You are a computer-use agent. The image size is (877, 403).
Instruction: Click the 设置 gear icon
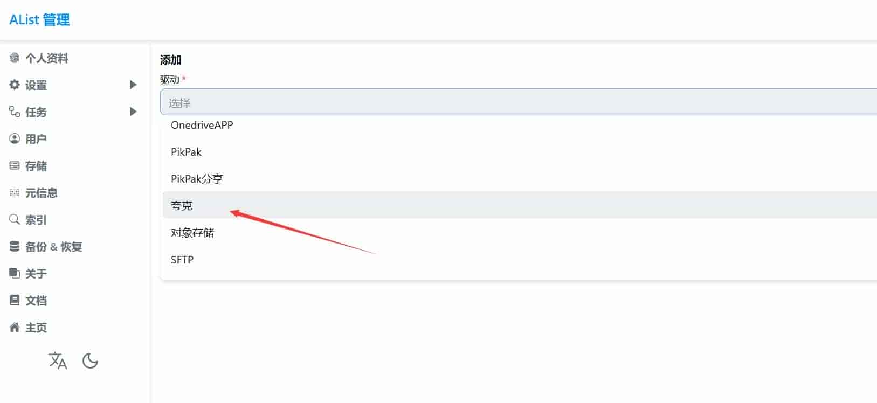click(15, 85)
